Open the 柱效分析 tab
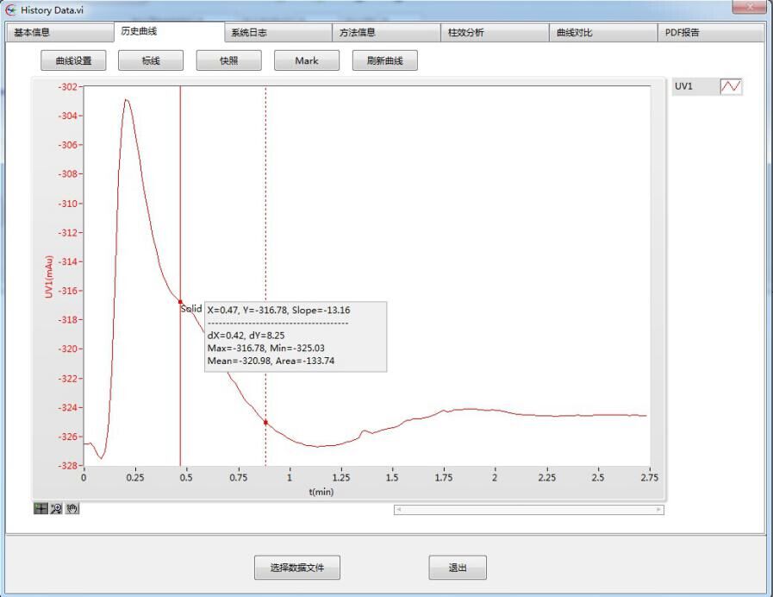The height and width of the screenshot is (597, 773). pos(495,34)
